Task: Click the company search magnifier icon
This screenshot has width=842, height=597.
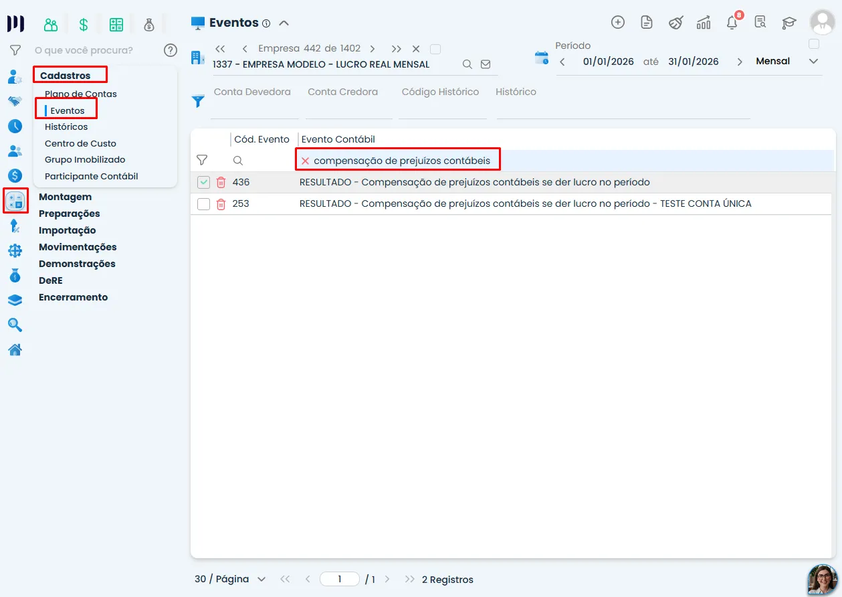Action: (467, 64)
